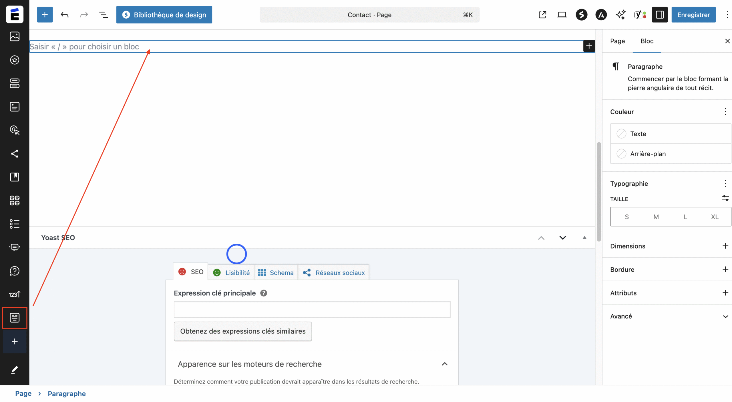Viewport: 732px width, 402px height.
Task: Click Obtenez des expressions clés similaires
Action: pyautogui.click(x=243, y=331)
